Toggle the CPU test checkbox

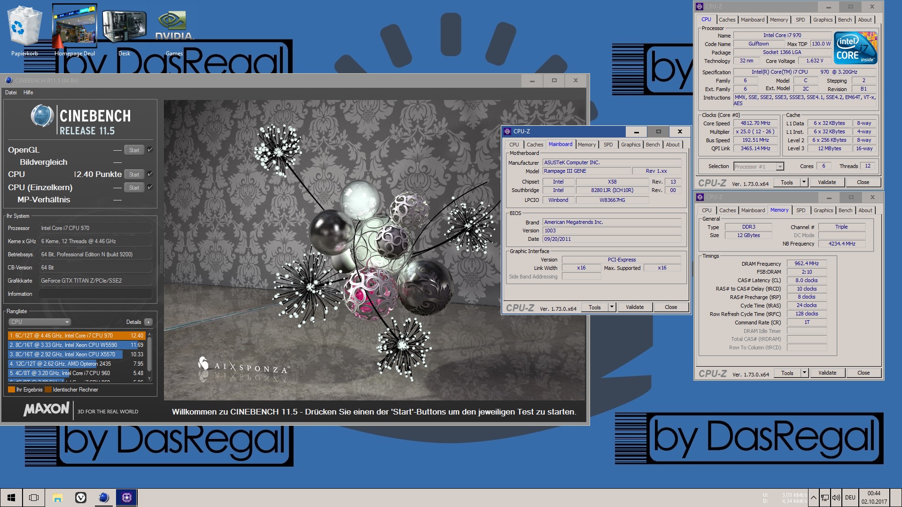coord(150,174)
